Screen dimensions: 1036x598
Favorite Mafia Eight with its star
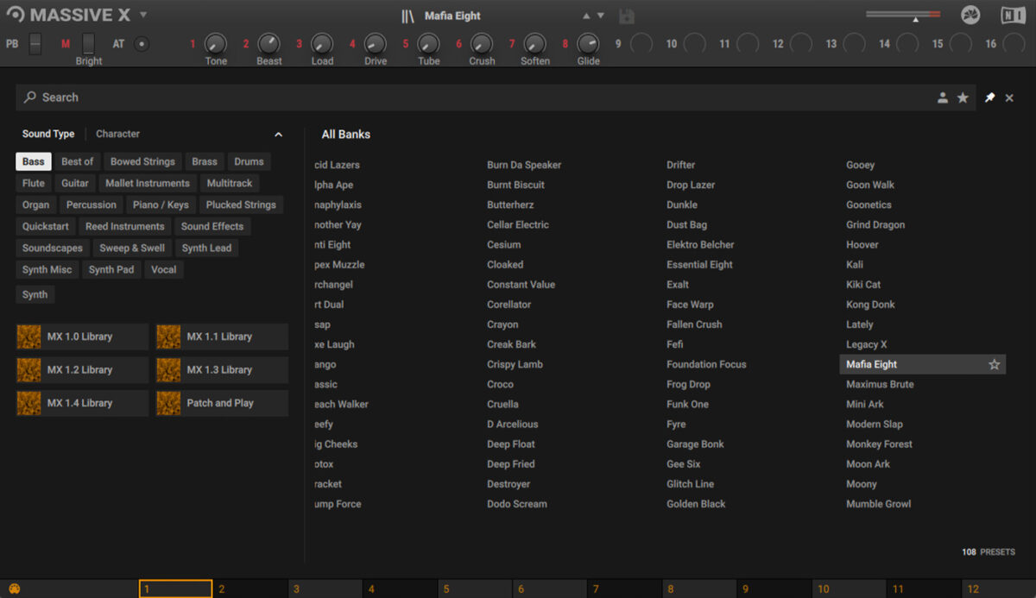pos(994,364)
